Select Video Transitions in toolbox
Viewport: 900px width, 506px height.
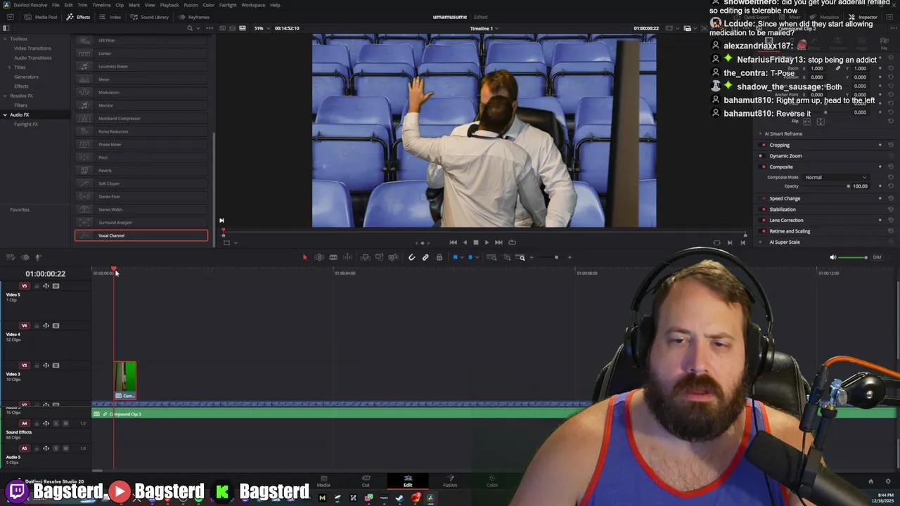click(32, 48)
